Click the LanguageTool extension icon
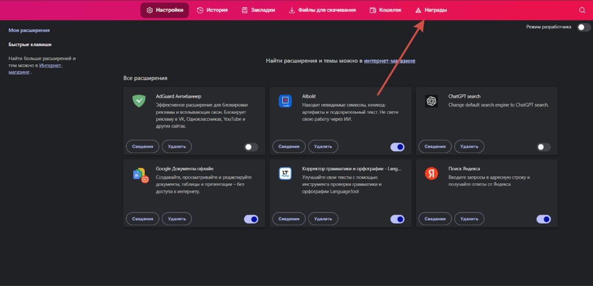The image size is (593, 286). 285,173
